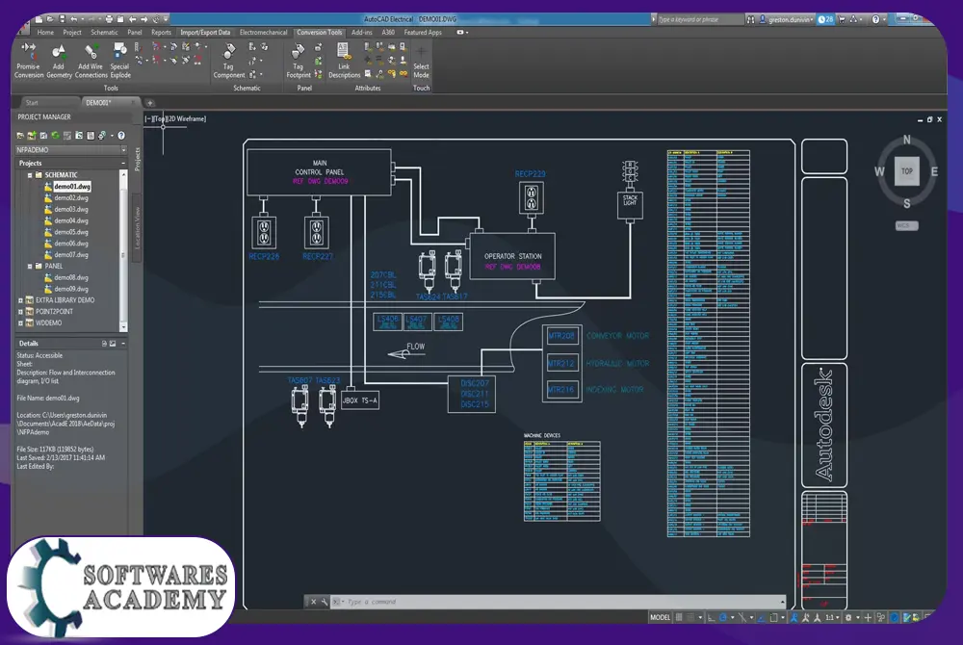This screenshot has width=963, height=645.
Task: Toggle the blue annotation visibility icon
Action: tap(794, 617)
